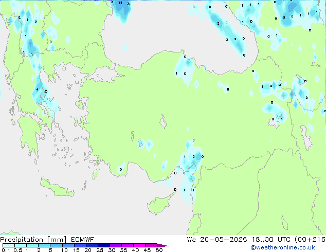Pick the legend swatch between 25 and 30
Image resolution: width=326 pixels, height=252 pixels.
[x=104, y=245]
